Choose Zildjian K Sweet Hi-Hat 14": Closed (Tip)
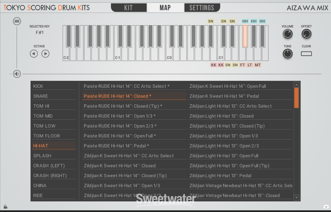The height and width of the screenshot is (212, 331). (134, 175)
